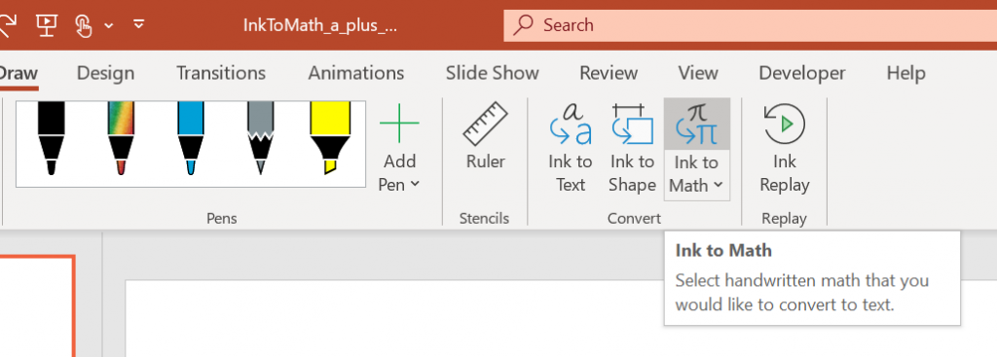997x357 pixels.
Task: Select the yellow highlighter
Action: click(330, 138)
